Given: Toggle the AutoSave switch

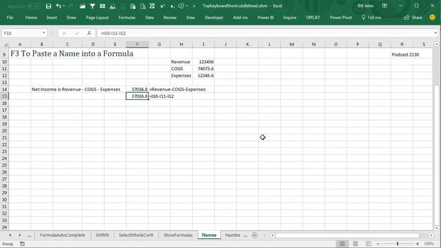Looking at the screenshot, I should [33, 6].
